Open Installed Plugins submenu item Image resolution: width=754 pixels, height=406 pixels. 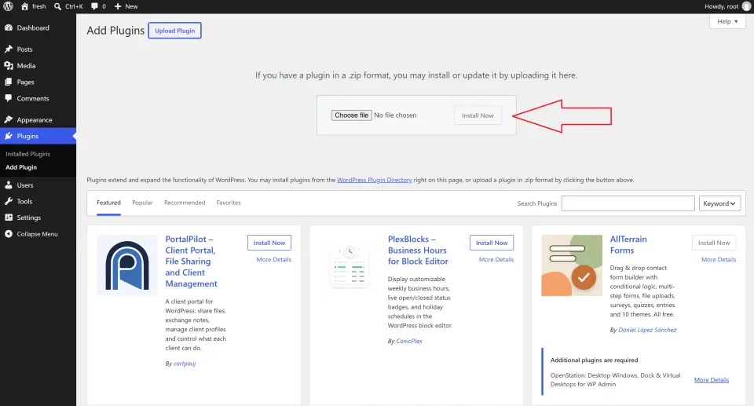click(28, 154)
